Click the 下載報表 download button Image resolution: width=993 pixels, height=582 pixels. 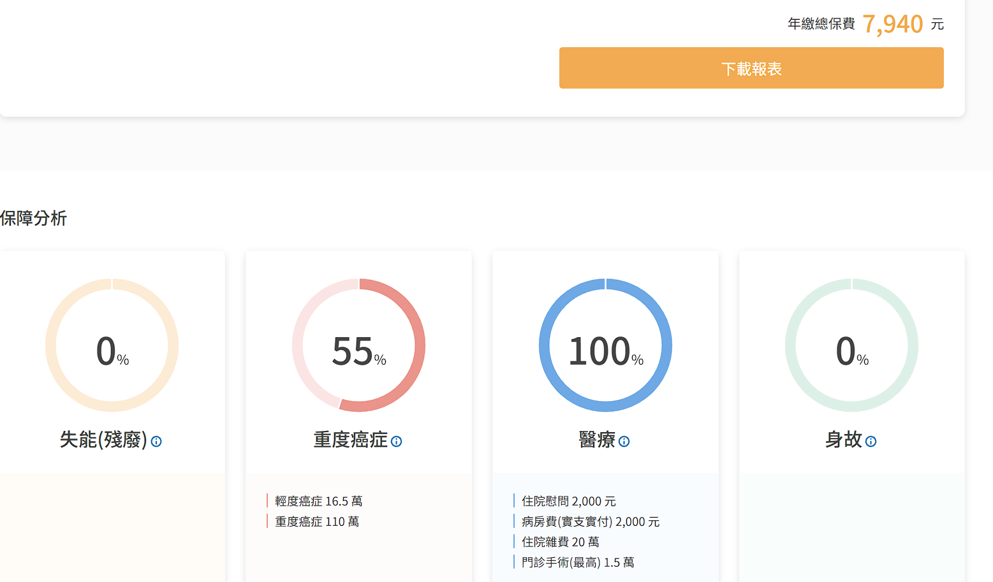[x=751, y=68]
